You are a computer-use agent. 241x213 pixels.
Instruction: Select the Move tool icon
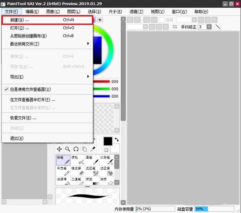[x=59, y=149]
